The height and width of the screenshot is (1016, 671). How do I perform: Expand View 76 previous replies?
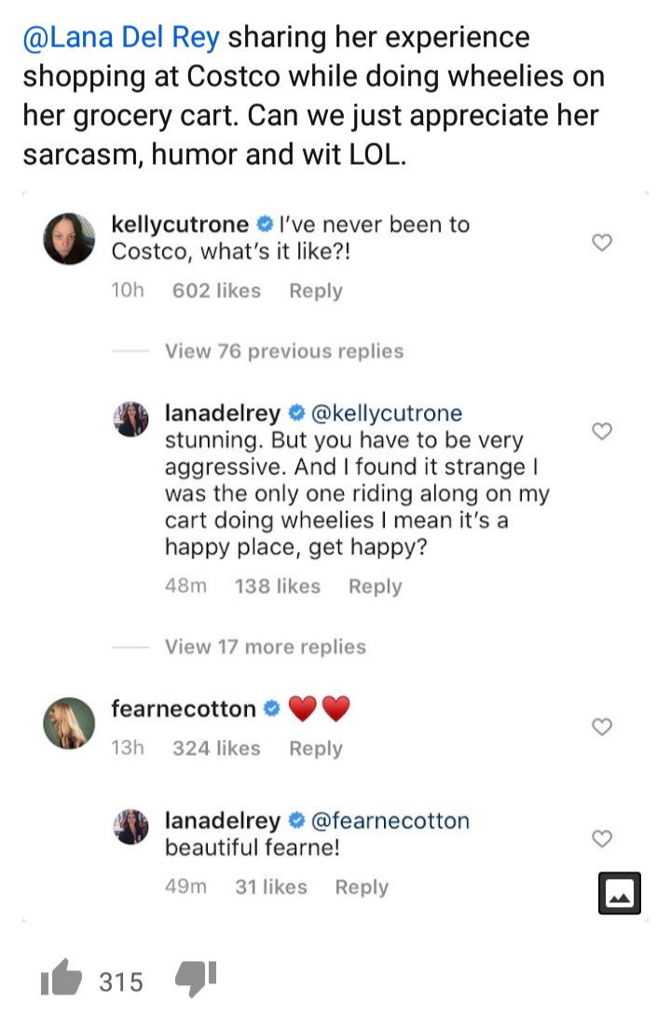point(283,351)
